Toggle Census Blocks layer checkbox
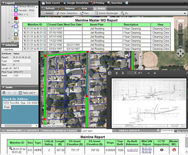The width and height of the screenshot is (188, 155). [x=12, y=6]
